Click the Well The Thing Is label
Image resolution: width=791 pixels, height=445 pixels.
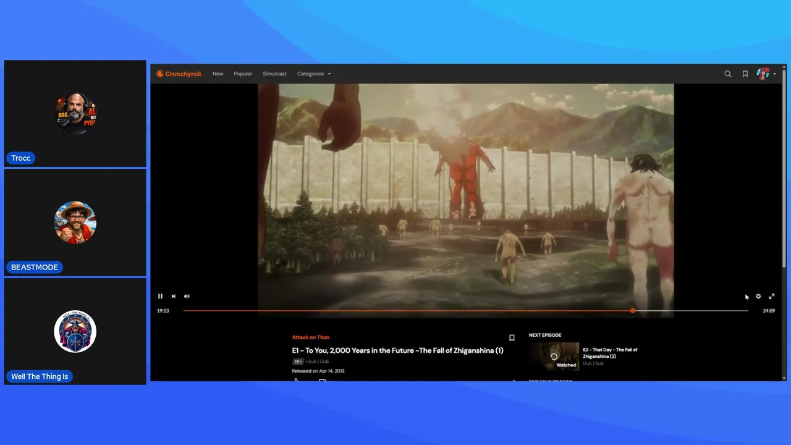coord(40,376)
